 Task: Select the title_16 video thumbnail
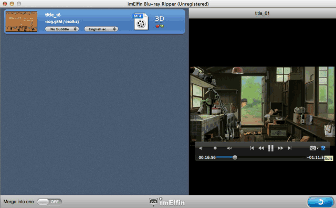(21, 21)
